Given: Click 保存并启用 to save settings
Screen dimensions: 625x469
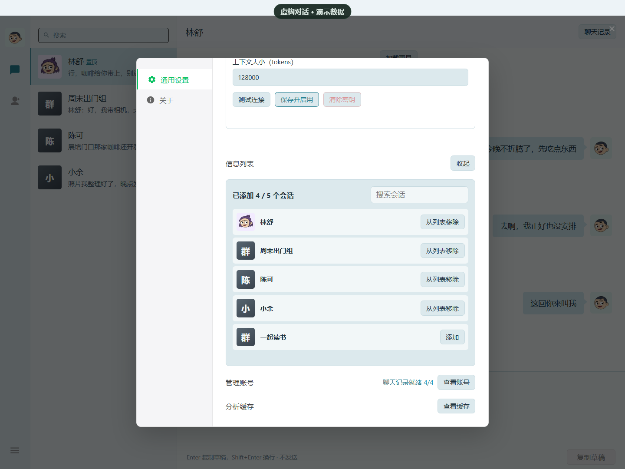Looking at the screenshot, I should 297,99.
